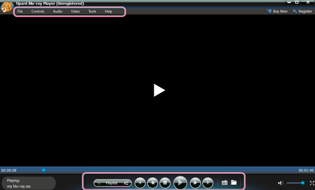Click the rewind button
The image size is (315, 190).
pos(152,183)
